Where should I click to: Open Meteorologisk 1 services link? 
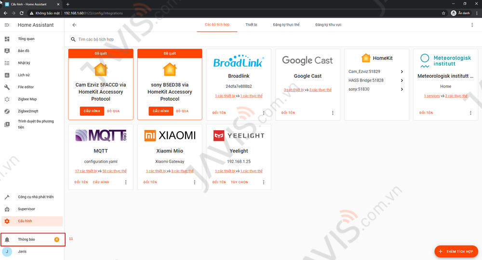point(432,96)
